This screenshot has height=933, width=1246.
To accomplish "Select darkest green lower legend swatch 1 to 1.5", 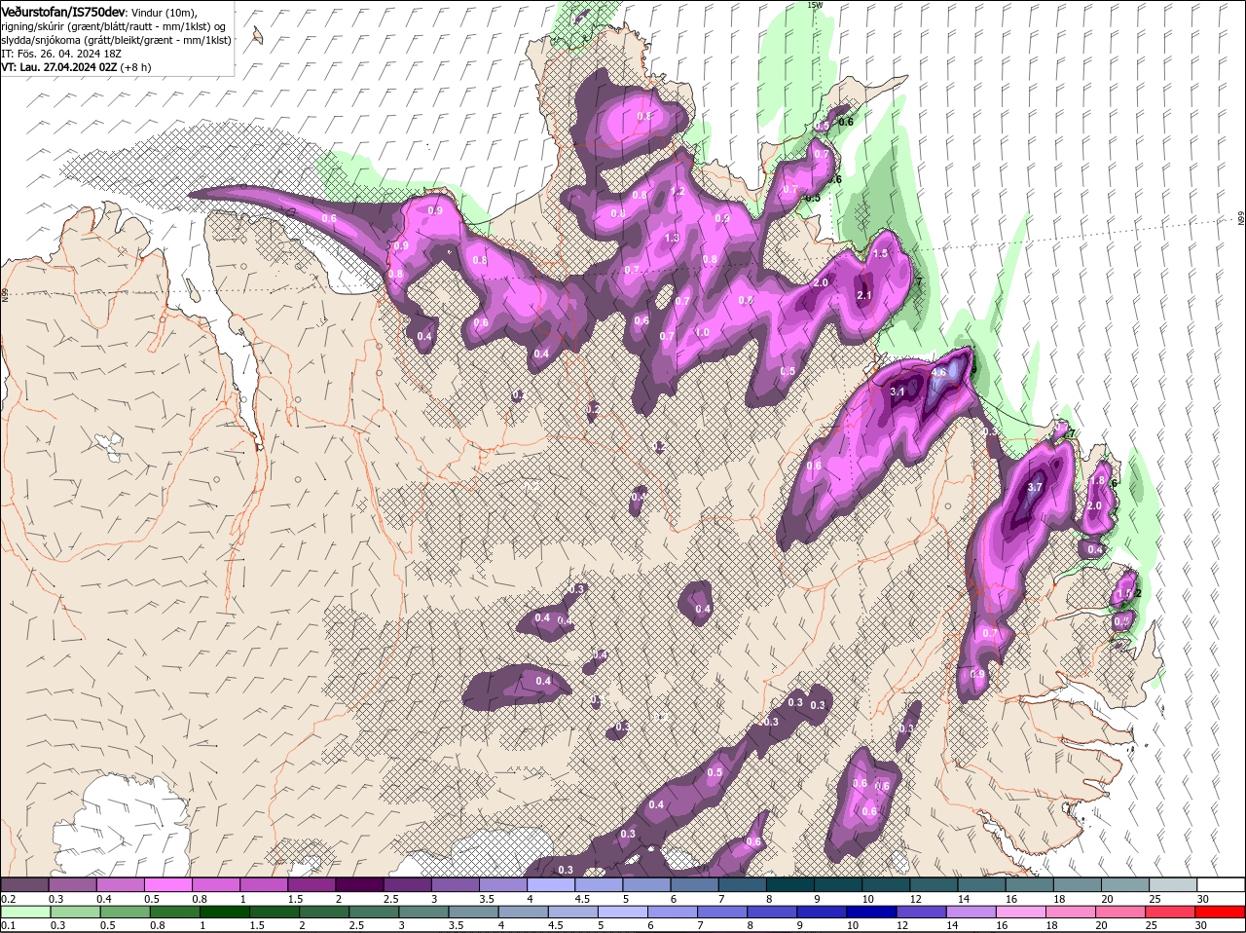I will pyautogui.click(x=224, y=912).
